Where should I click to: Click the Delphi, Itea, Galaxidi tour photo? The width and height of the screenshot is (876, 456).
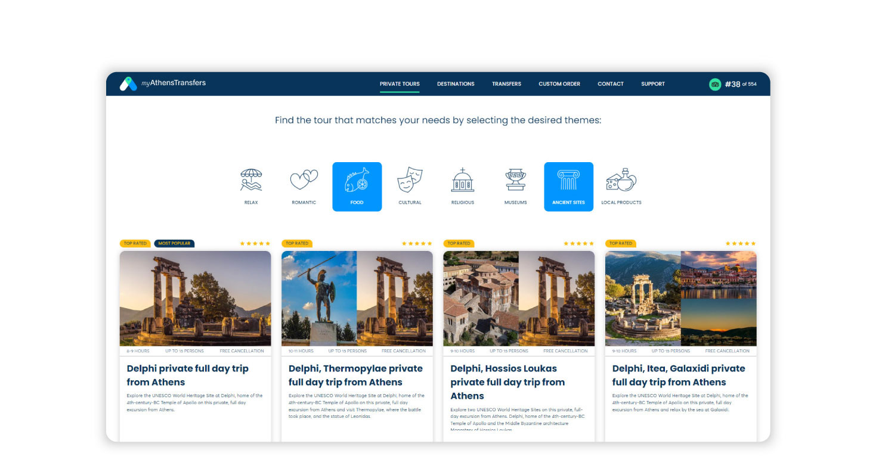680,298
